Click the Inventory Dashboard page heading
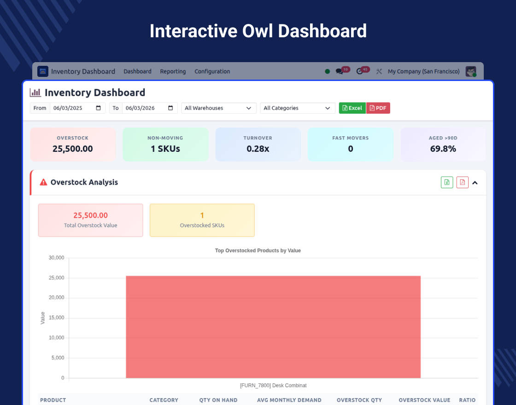Image resolution: width=516 pixels, height=405 pixels. pyautogui.click(x=95, y=93)
